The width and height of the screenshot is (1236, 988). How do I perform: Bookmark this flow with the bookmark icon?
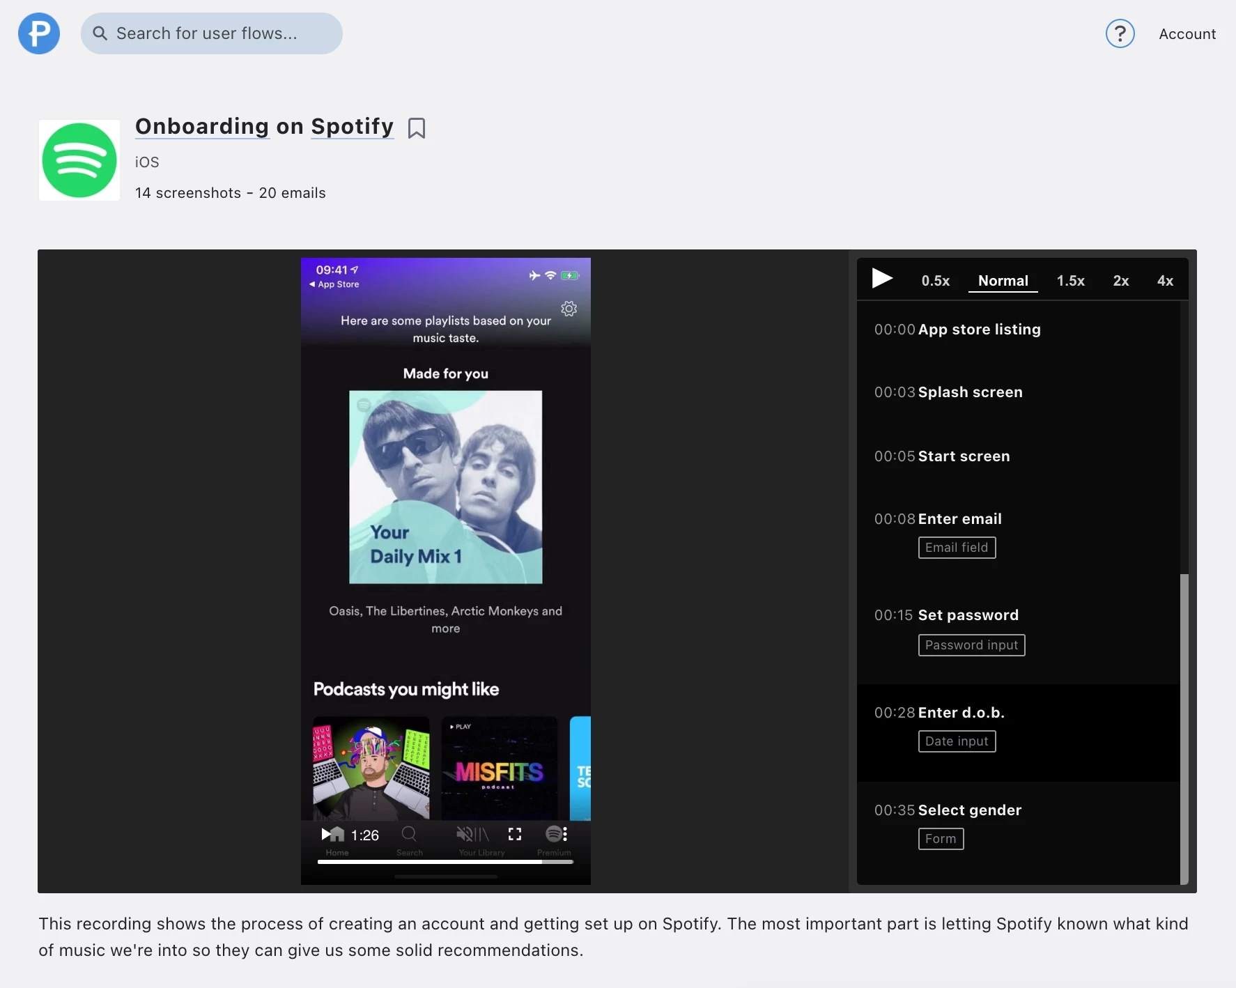[x=417, y=128]
